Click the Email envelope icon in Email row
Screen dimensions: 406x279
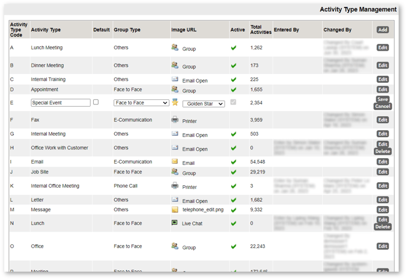tap(175, 161)
